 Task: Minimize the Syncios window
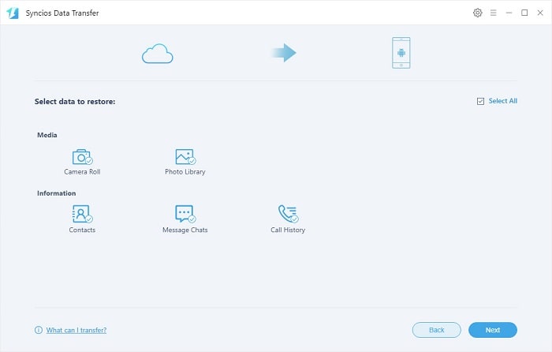(x=509, y=13)
